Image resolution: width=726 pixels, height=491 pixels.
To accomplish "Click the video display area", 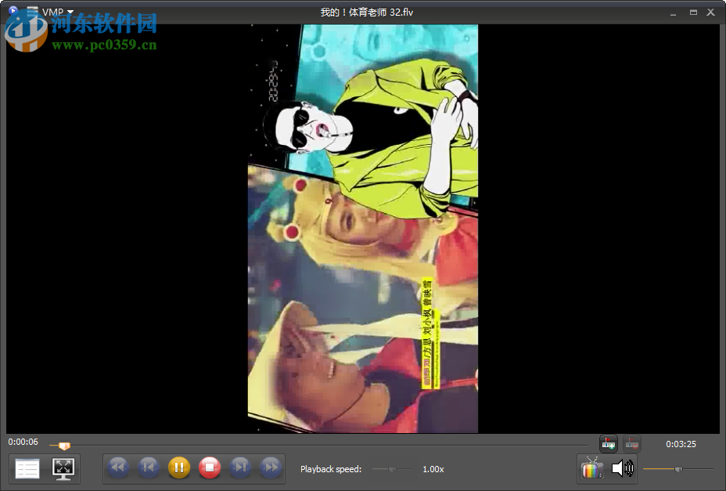I will tap(362, 229).
